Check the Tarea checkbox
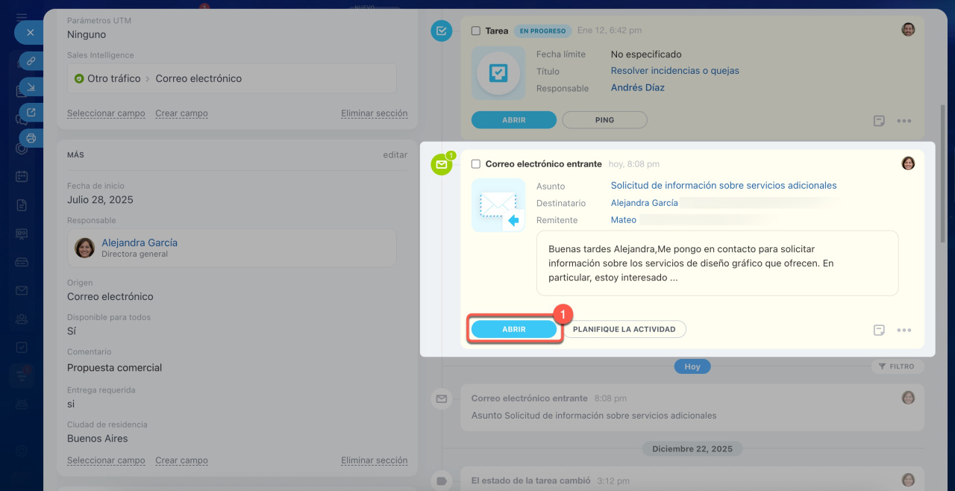This screenshot has height=491, width=955. pos(476,31)
